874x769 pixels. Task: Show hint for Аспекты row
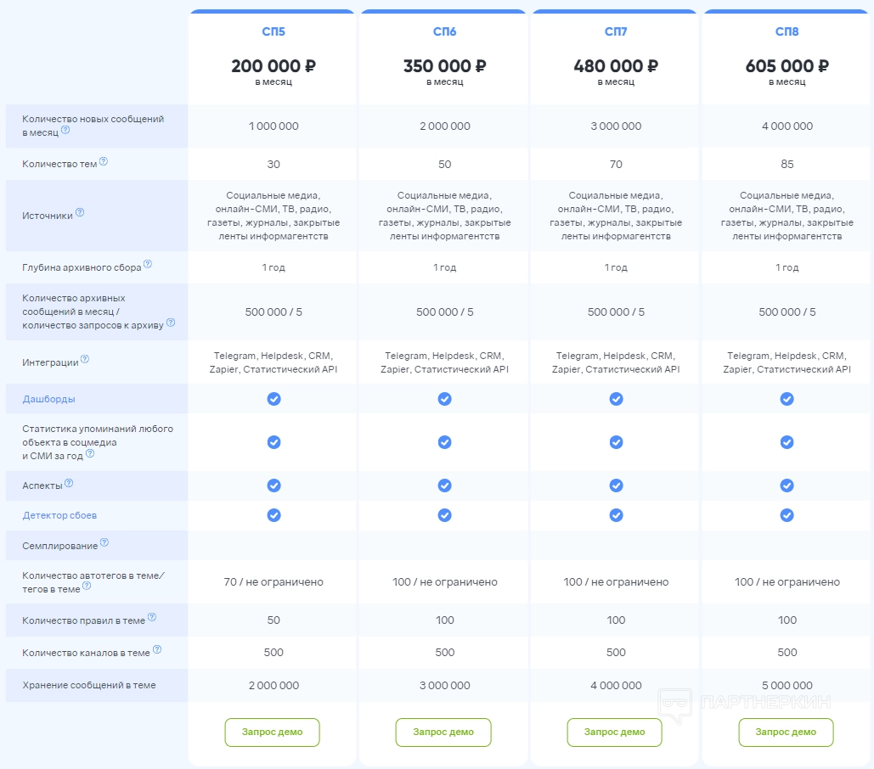coord(69,483)
